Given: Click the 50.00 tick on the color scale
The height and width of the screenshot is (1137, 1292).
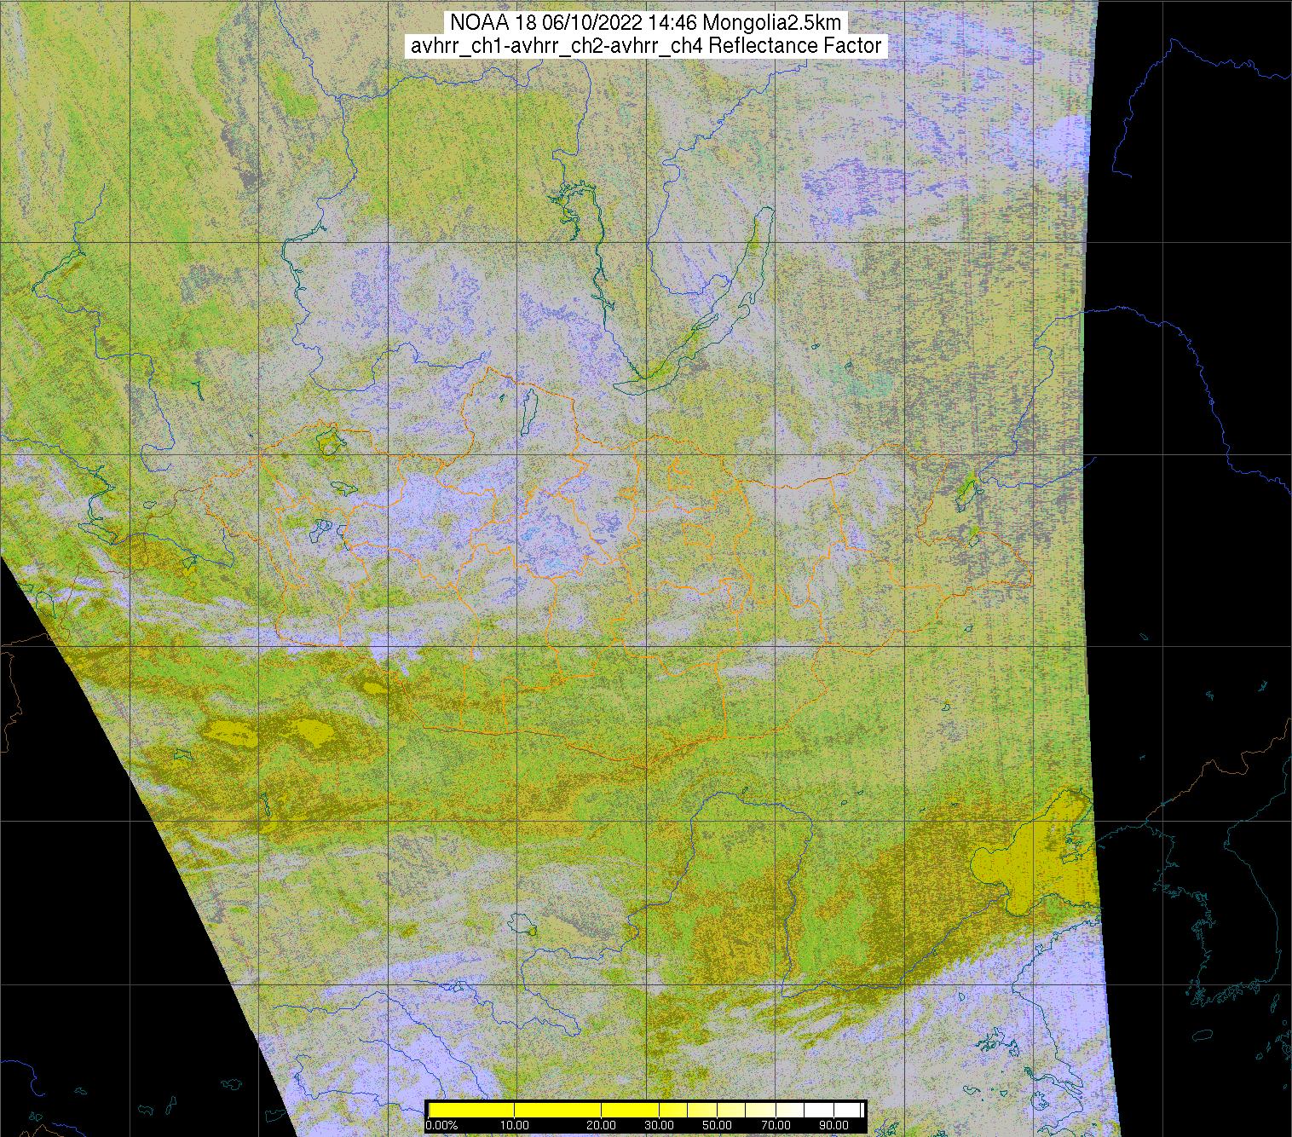Looking at the screenshot, I should (x=716, y=1125).
